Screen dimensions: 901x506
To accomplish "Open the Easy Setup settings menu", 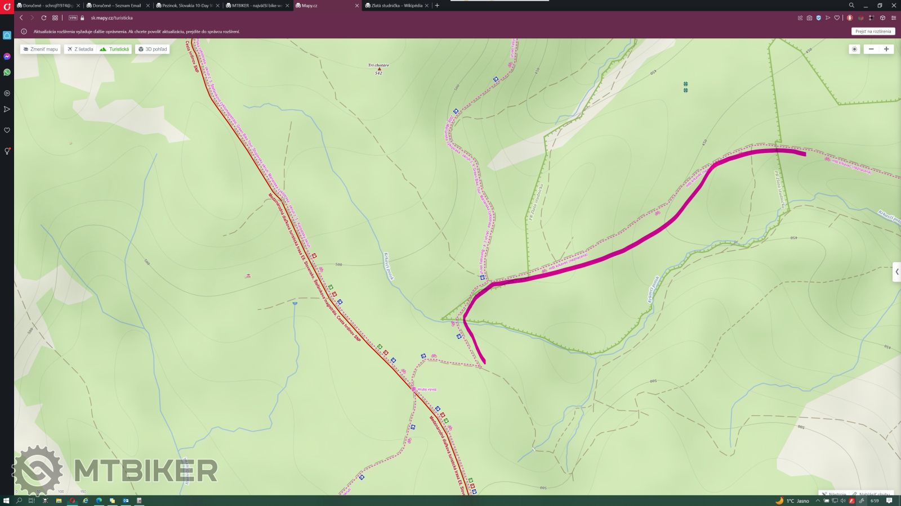I will click(894, 18).
